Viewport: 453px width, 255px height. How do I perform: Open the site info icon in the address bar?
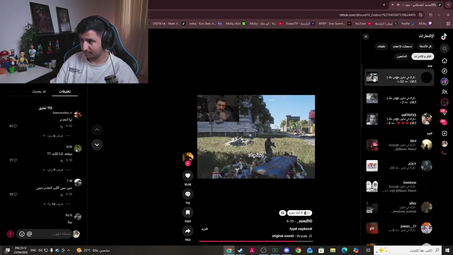click(x=420, y=15)
